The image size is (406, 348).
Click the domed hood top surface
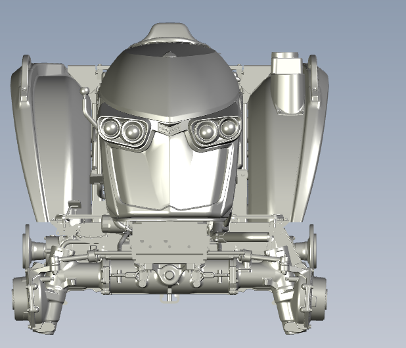(x=168, y=79)
